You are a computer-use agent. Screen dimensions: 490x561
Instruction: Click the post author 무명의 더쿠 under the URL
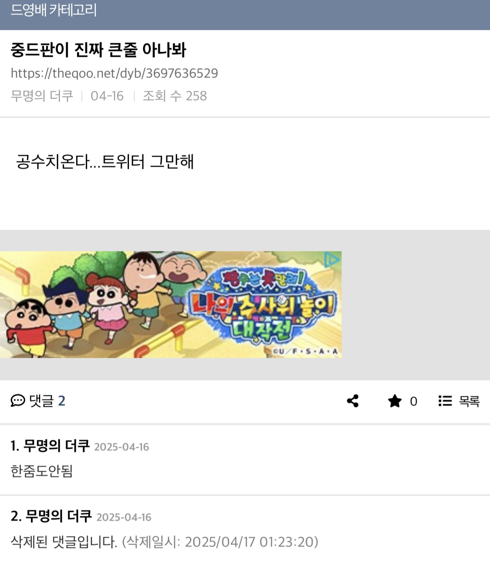pyautogui.click(x=42, y=96)
